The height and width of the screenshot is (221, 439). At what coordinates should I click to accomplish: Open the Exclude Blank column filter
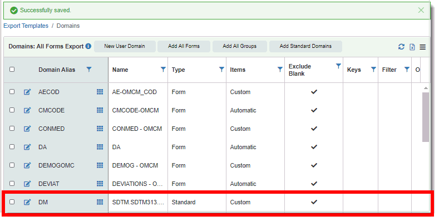click(338, 66)
